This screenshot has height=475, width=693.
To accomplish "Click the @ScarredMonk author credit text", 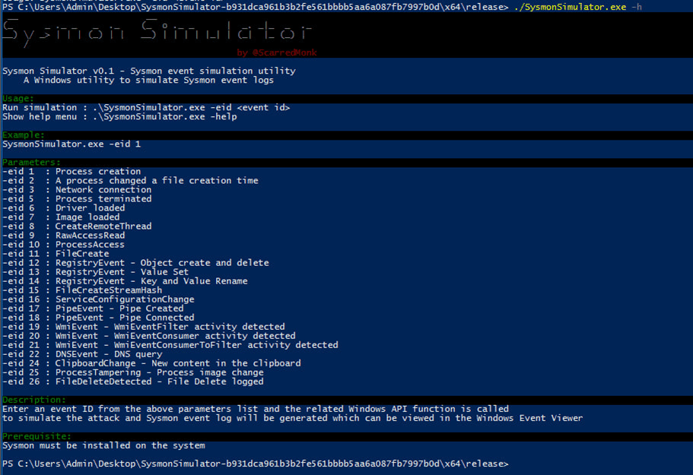I will pyautogui.click(x=277, y=53).
